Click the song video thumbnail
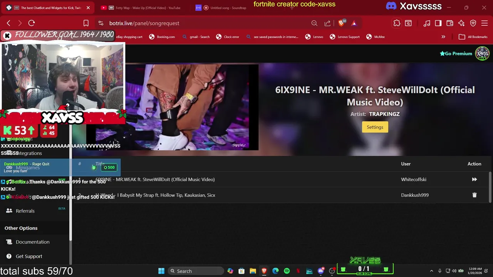 click(191, 107)
